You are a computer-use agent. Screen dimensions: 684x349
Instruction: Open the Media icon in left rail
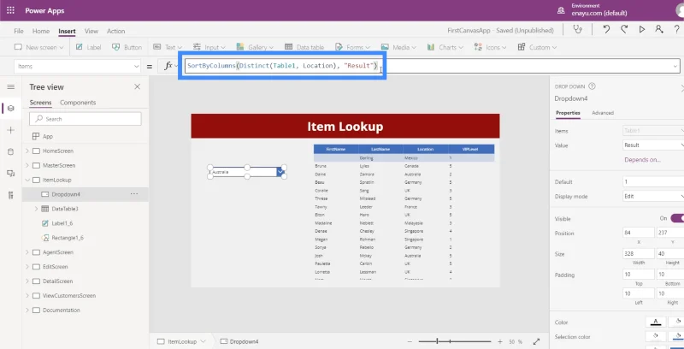pyautogui.click(x=11, y=173)
